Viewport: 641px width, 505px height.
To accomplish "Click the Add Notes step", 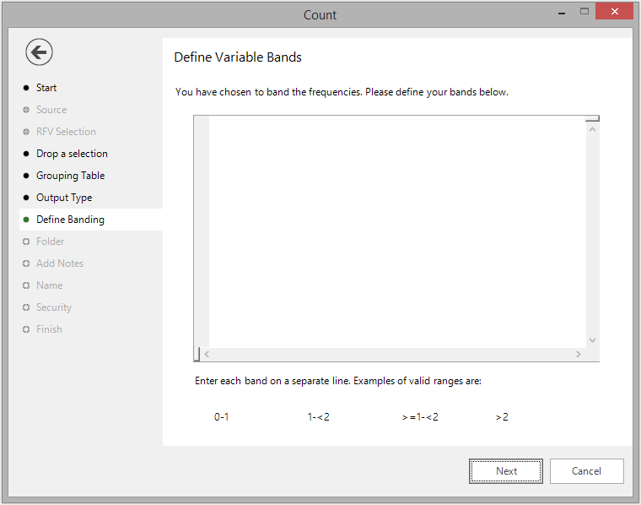I will [x=60, y=263].
